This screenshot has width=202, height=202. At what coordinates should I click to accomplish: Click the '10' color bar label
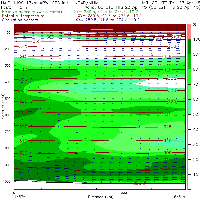click(195, 174)
